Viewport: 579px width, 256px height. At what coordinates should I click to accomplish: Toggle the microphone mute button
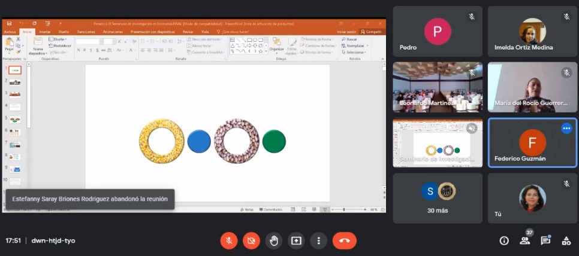pos(228,240)
